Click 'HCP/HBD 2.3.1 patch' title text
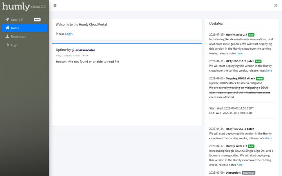This screenshot has width=282, height=176. tap(240, 129)
